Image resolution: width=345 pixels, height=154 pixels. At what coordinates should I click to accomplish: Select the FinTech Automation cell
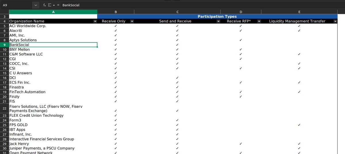53,92
